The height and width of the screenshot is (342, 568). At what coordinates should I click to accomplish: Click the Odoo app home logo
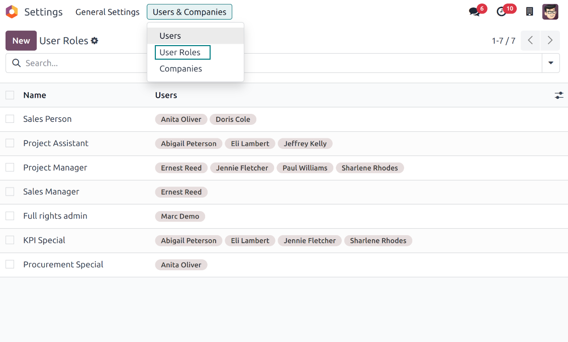click(x=12, y=12)
